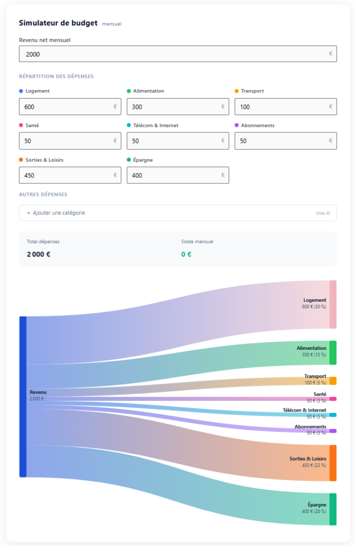Click the purple Abonnements color dot
Viewport: 355px width, 546px height.
tap(237, 126)
